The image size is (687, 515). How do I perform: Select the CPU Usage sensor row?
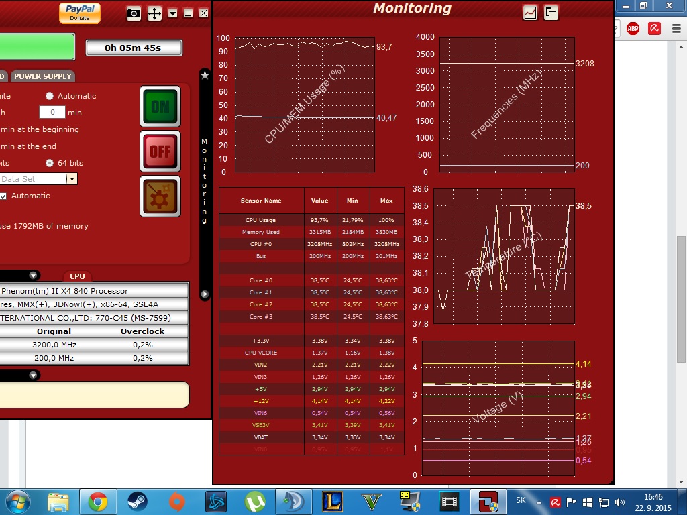pos(311,220)
